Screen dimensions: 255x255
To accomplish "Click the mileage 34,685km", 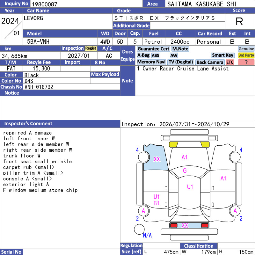I will point(14,56).
